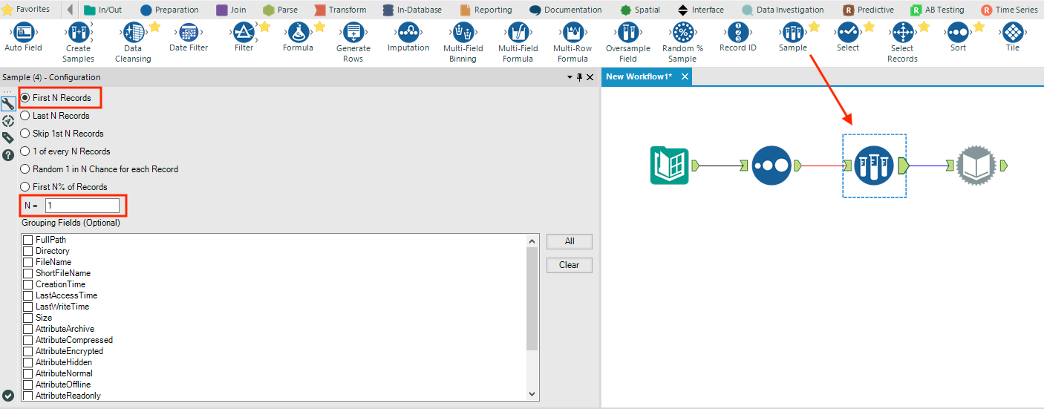
Task: Click the Sort node on the canvas
Action: 771,166
